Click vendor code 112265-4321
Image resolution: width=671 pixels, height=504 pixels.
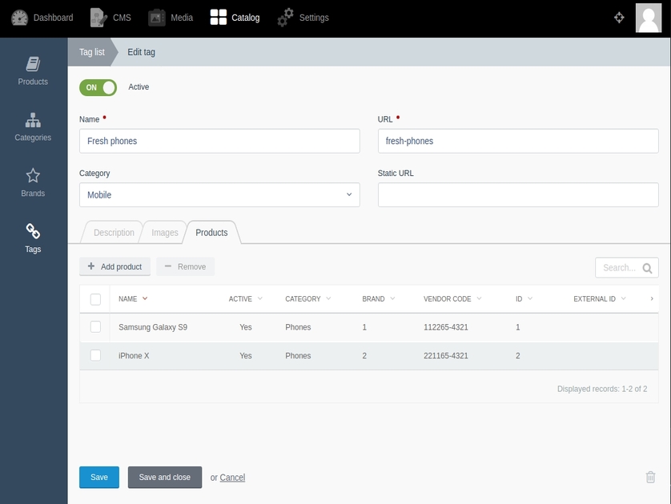[445, 327]
